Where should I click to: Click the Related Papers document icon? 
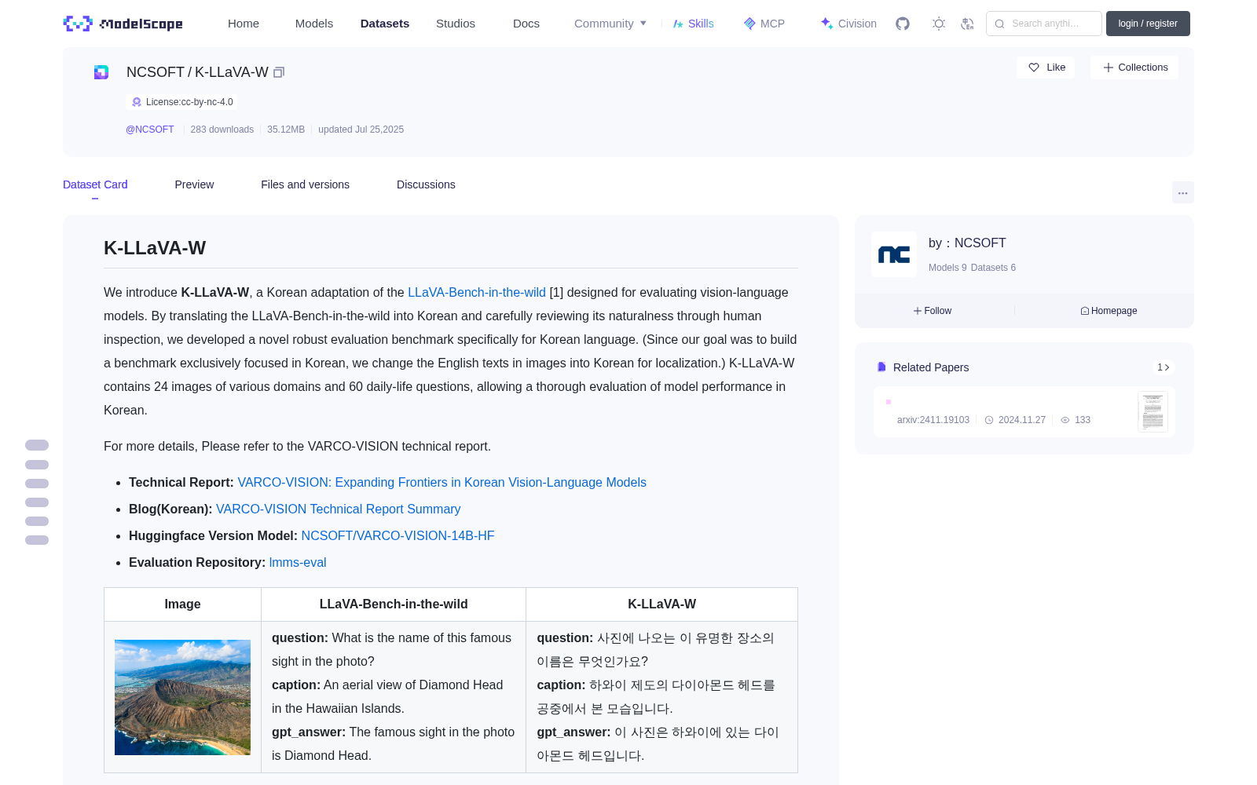tap(881, 367)
